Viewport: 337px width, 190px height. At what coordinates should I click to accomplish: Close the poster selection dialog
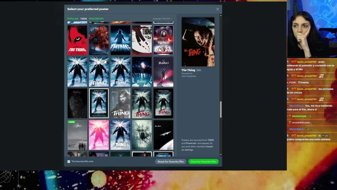[x=217, y=9]
